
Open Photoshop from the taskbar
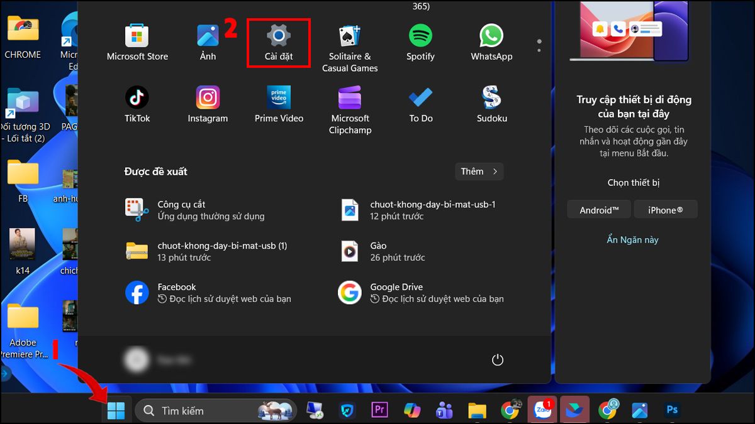click(x=673, y=410)
